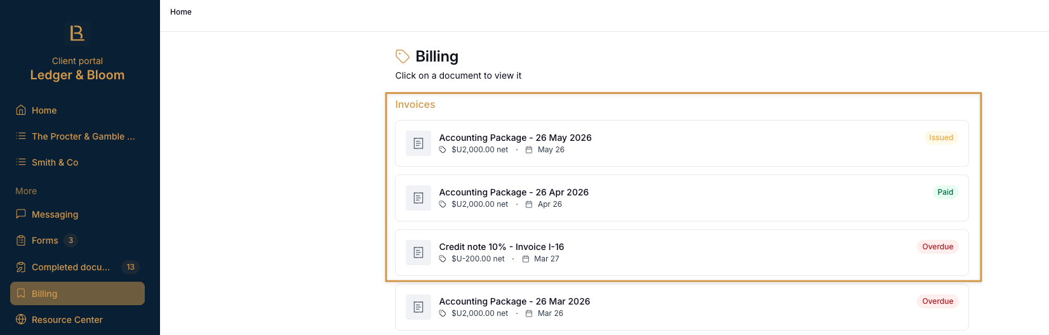Click the Issued status badge
Viewport: 1049px width, 335px height.
(941, 138)
